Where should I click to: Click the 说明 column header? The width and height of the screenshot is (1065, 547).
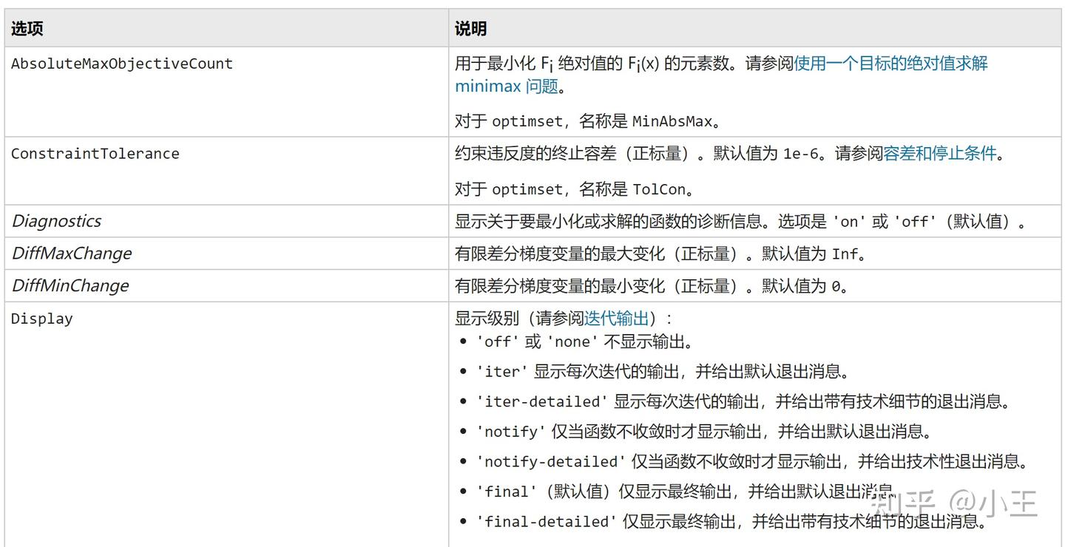470,29
